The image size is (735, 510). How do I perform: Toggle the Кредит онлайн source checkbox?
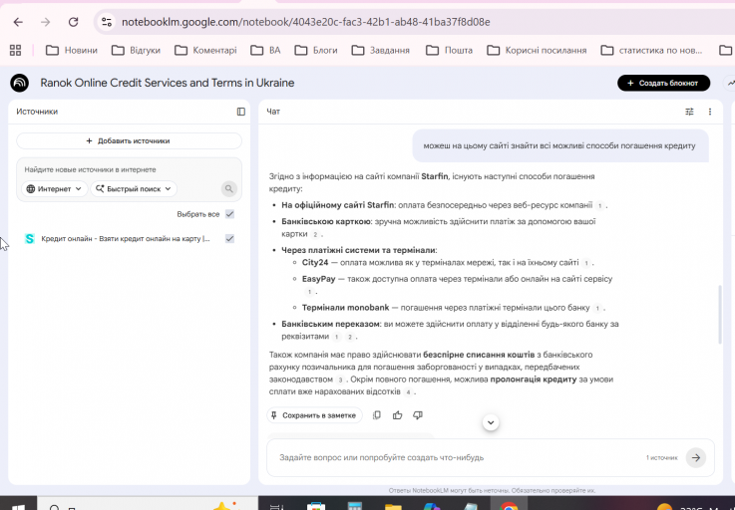pos(229,238)
